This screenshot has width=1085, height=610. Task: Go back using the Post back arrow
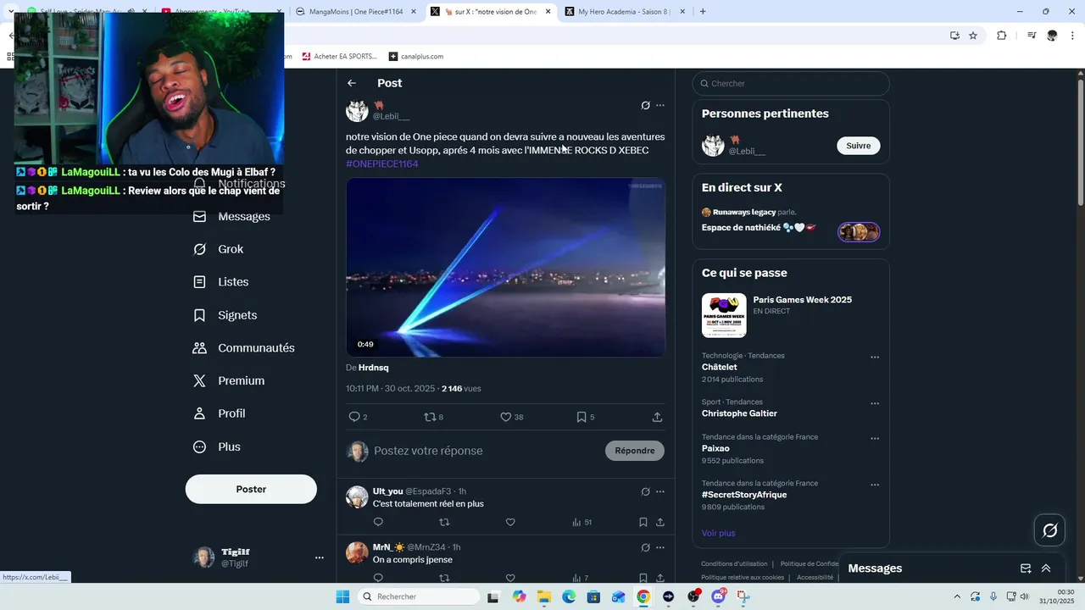[x=352, y=83]
